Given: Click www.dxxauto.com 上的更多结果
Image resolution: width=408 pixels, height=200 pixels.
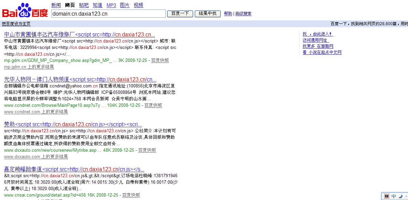Looking at the screenshot, I should [36, 156].
